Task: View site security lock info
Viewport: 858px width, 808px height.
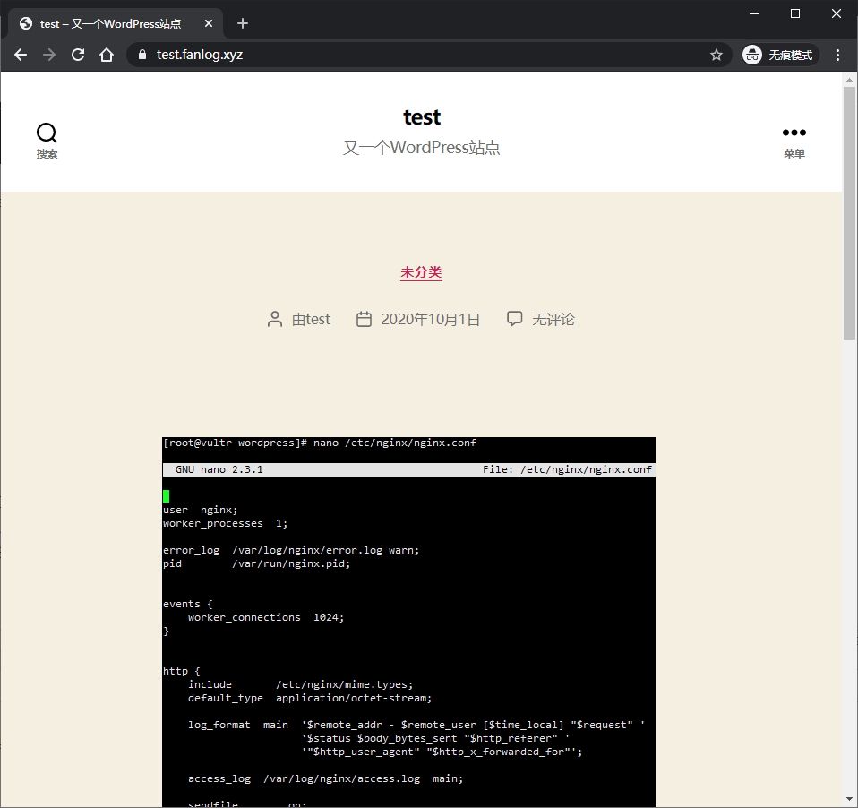Action: [142, 55]
